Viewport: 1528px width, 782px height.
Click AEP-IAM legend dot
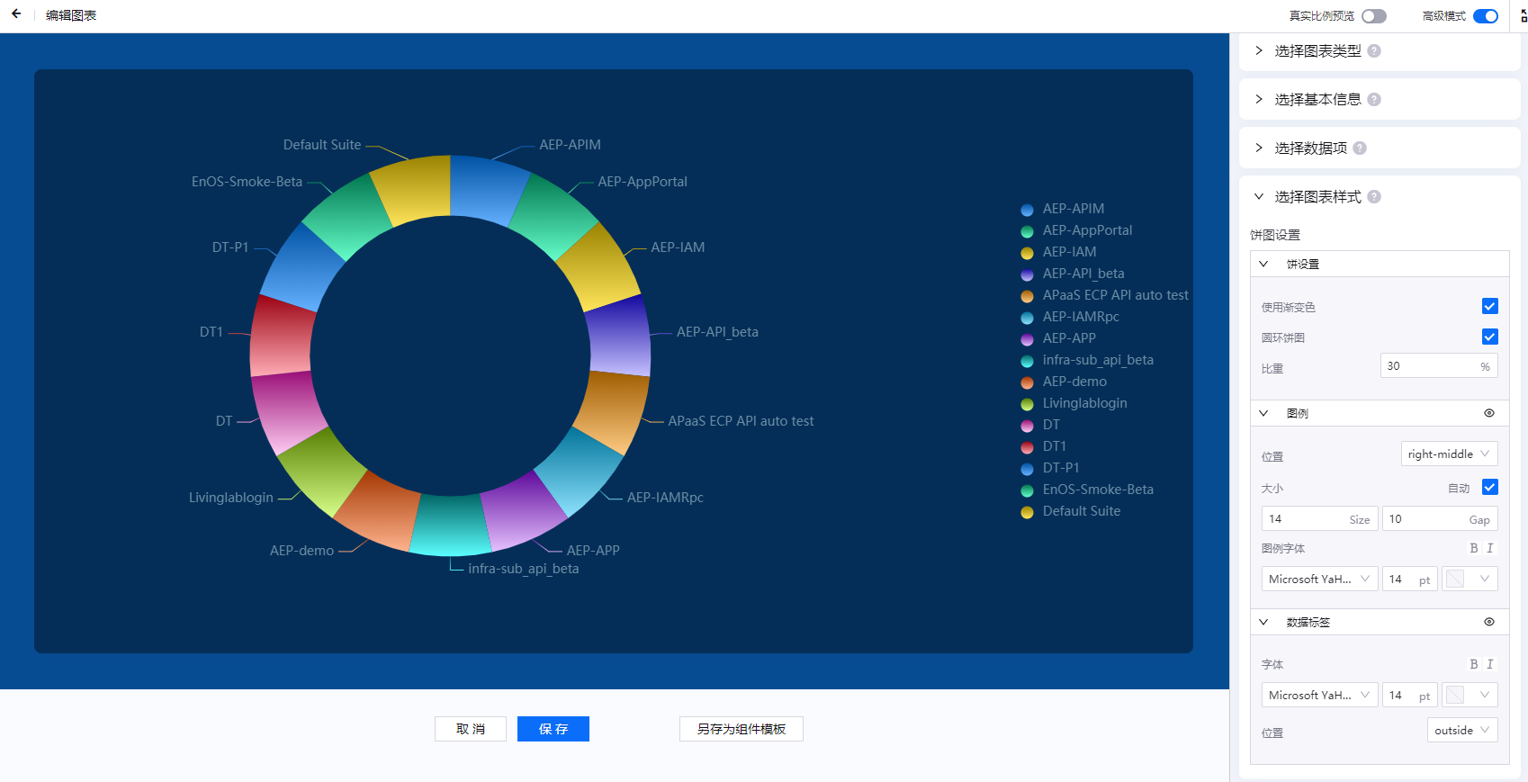pos(1027,253)
